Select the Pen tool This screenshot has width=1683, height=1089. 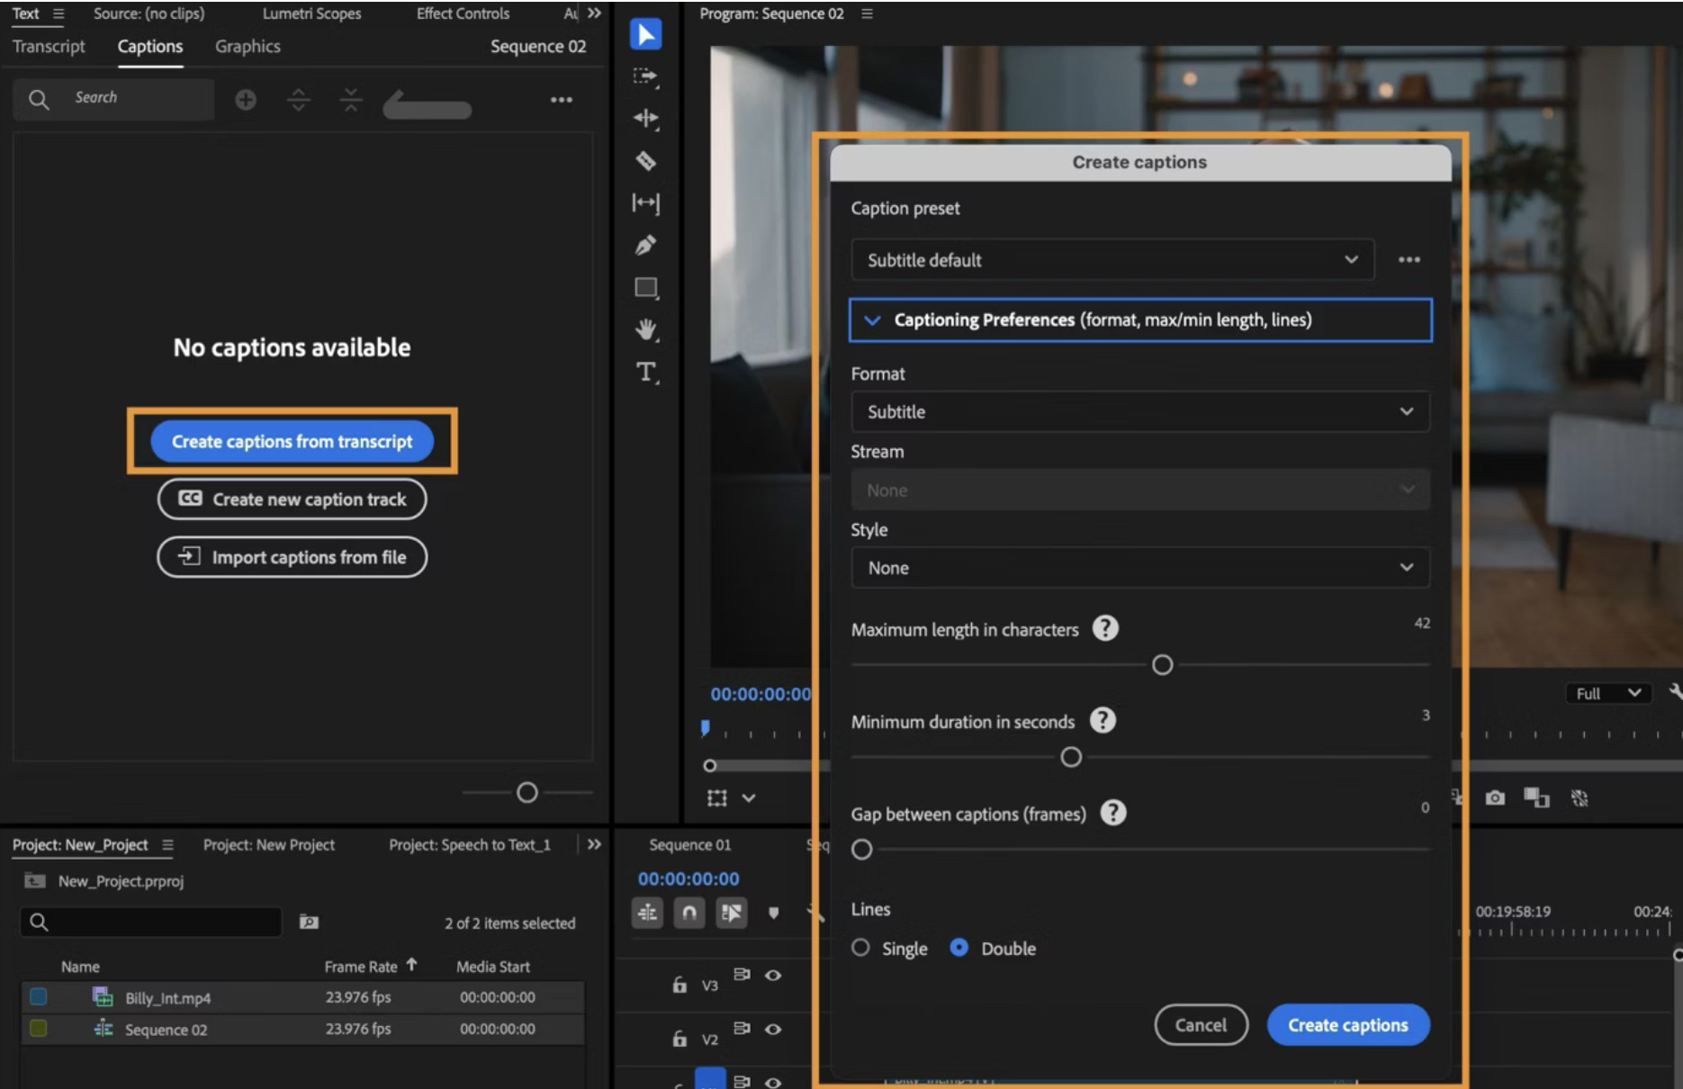point(645,245)
